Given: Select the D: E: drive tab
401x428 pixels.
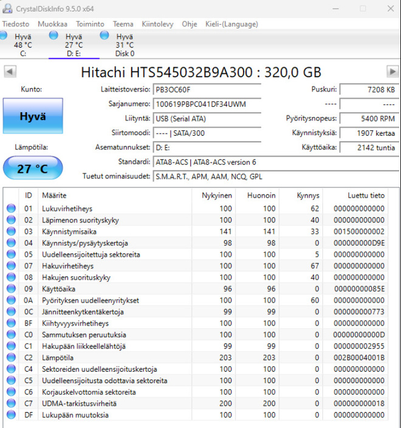Looking at the screenshot, I should [x=74, y=44].
